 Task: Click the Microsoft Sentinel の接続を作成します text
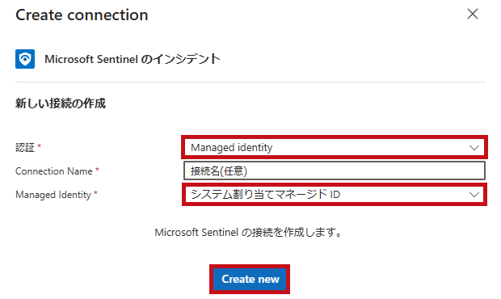tap(248, 232)
